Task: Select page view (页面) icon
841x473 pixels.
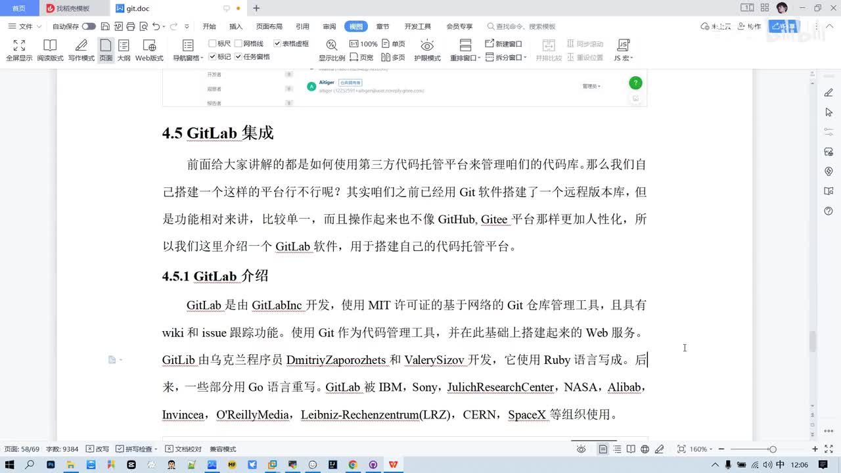Action: 106,50
